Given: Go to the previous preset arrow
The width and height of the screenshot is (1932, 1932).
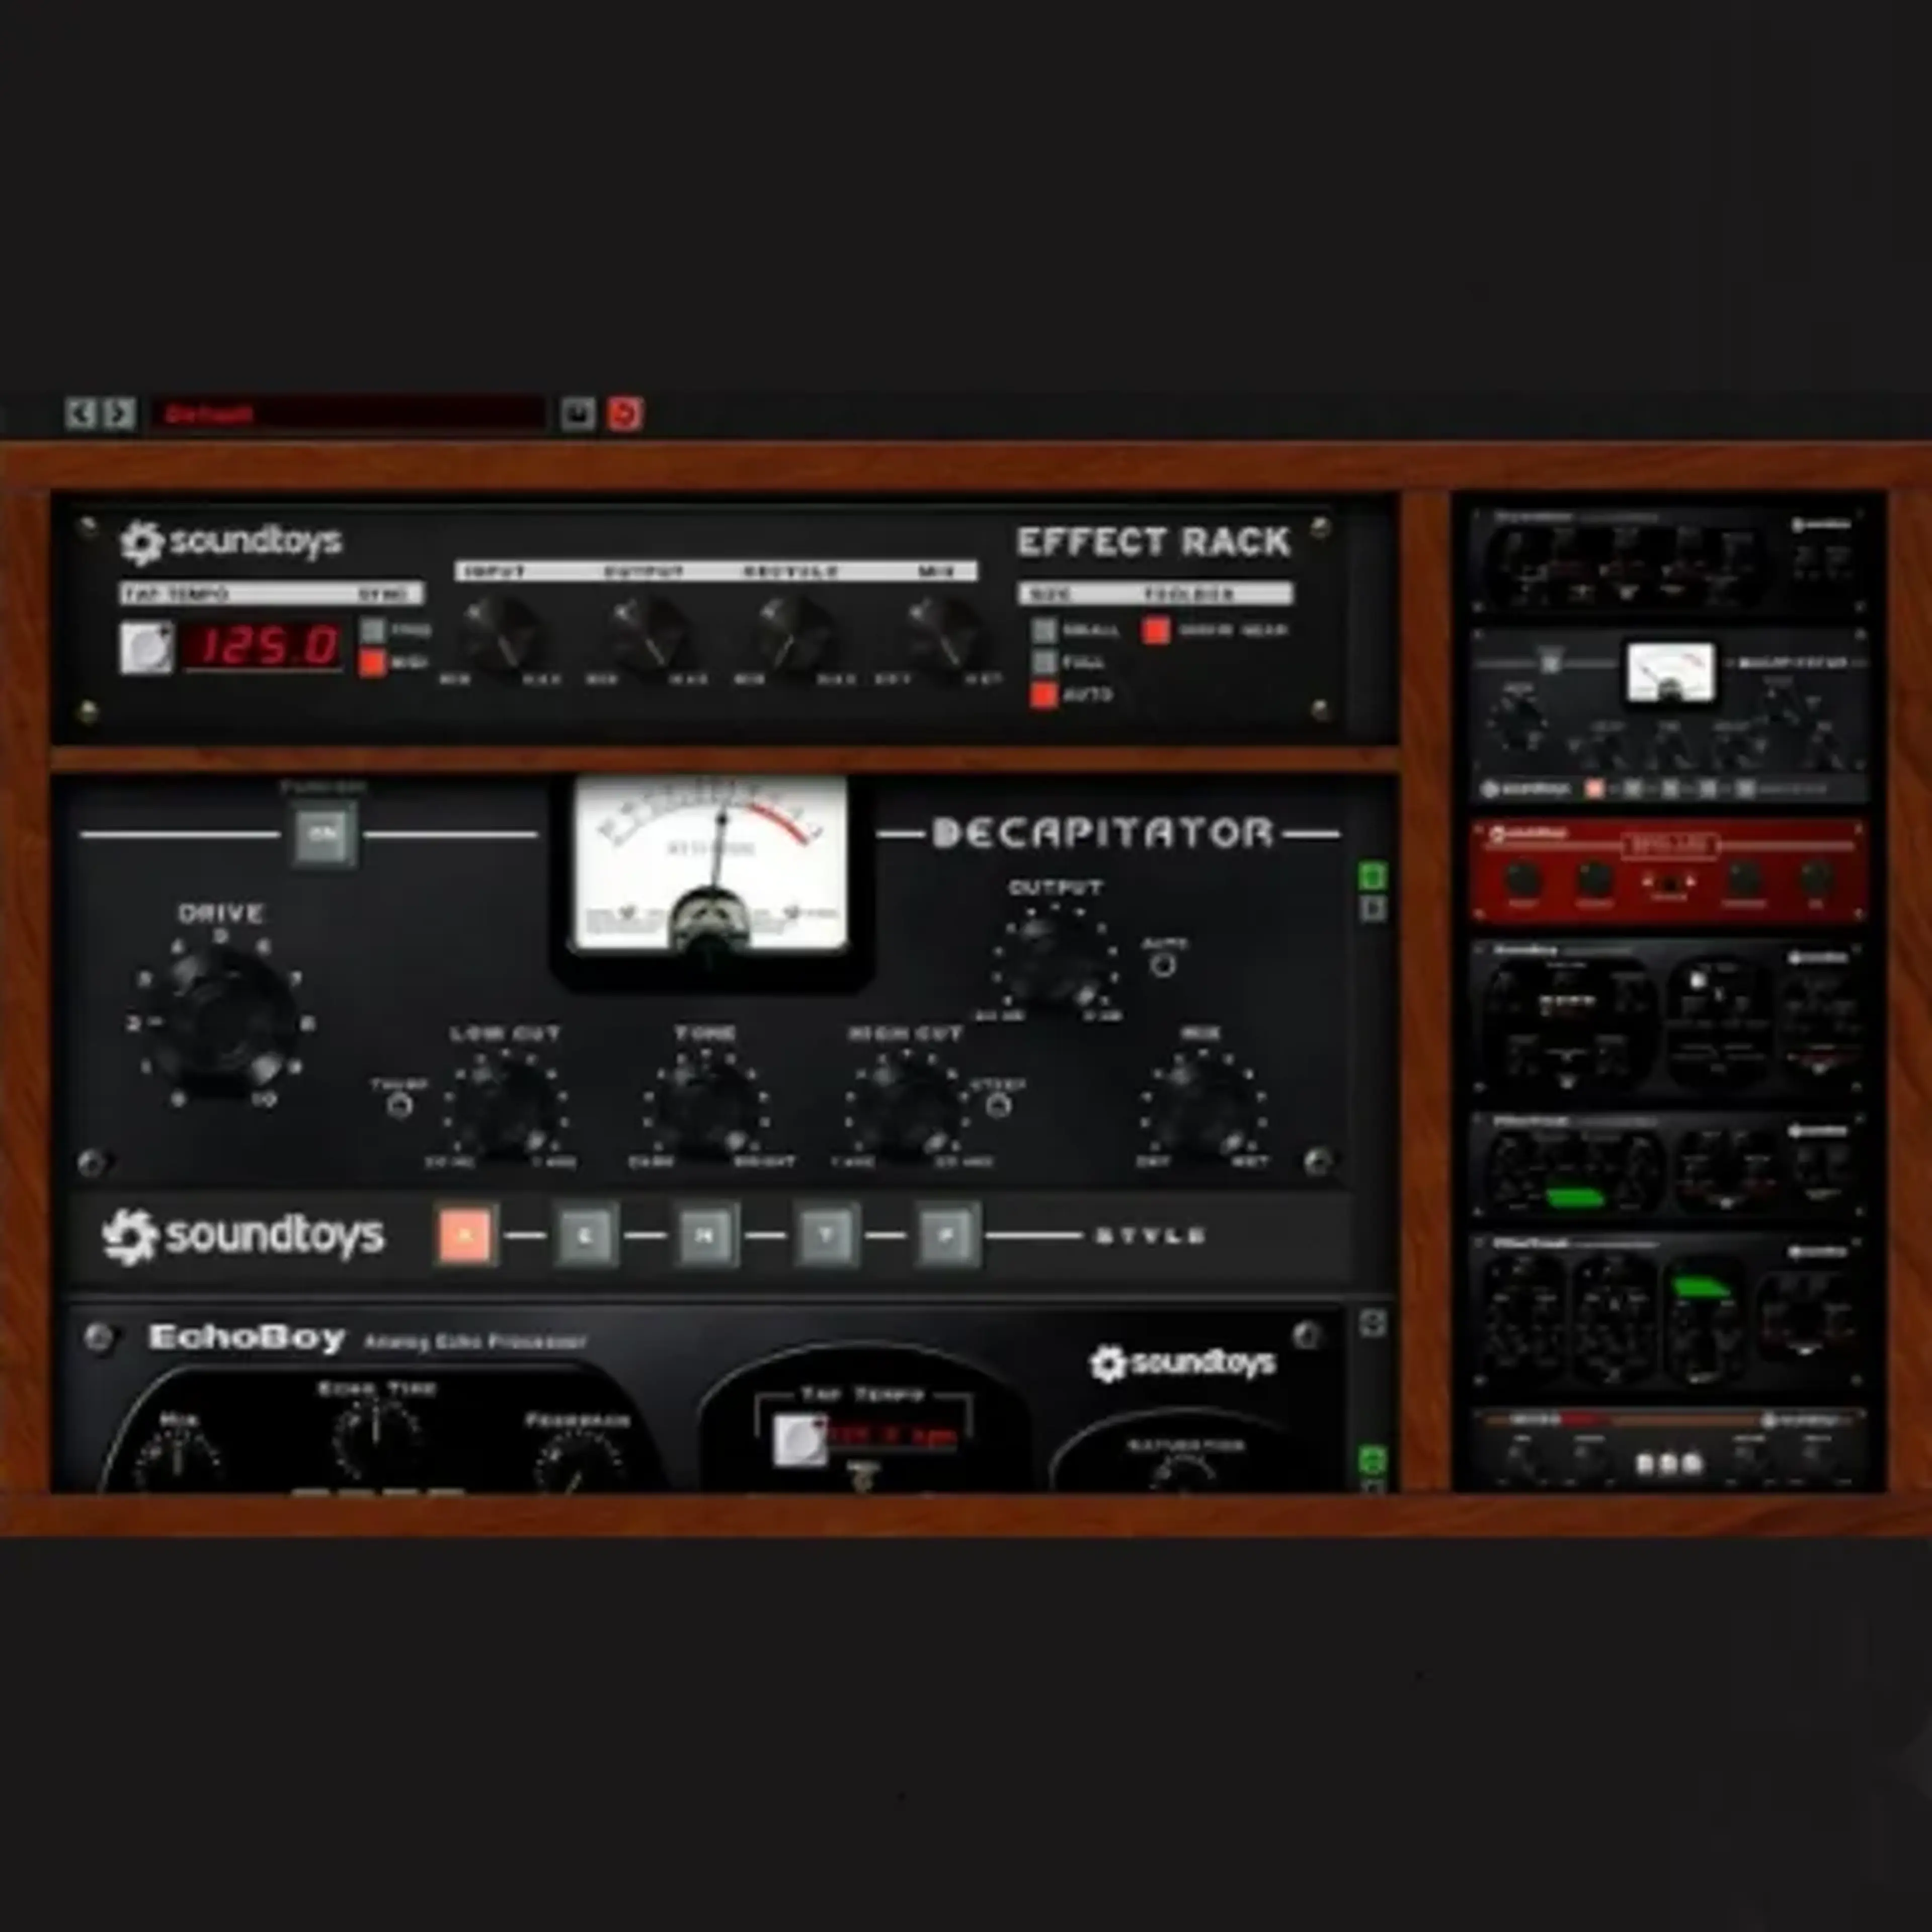Looking at the screenshot, I should (81, 413).
